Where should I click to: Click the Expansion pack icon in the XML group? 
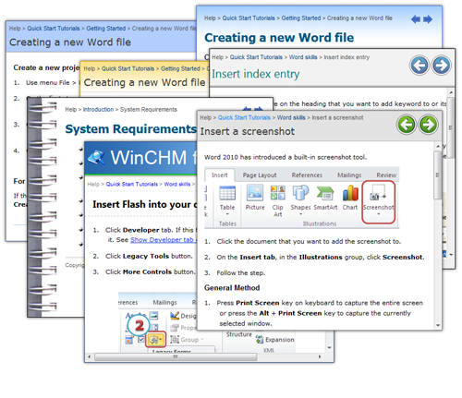(x=260, y=340)
